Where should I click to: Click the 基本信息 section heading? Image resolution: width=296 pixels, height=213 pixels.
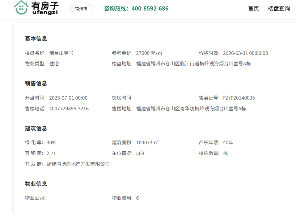[36, 39]
